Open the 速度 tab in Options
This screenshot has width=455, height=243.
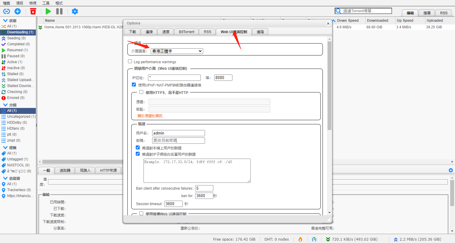166,32
